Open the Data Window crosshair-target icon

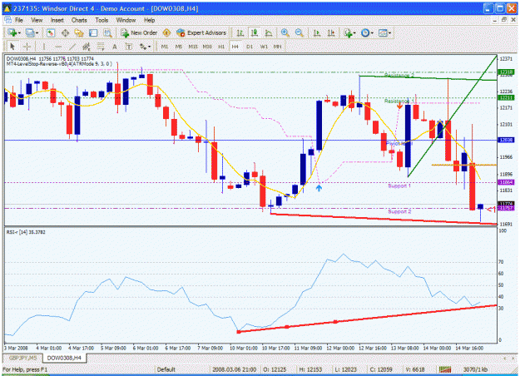65,32
